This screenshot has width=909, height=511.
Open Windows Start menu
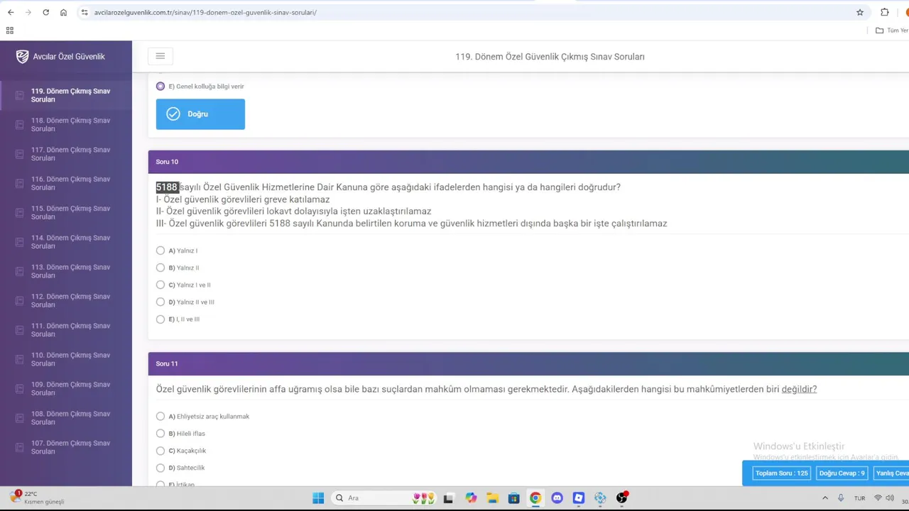click(318, 498)
